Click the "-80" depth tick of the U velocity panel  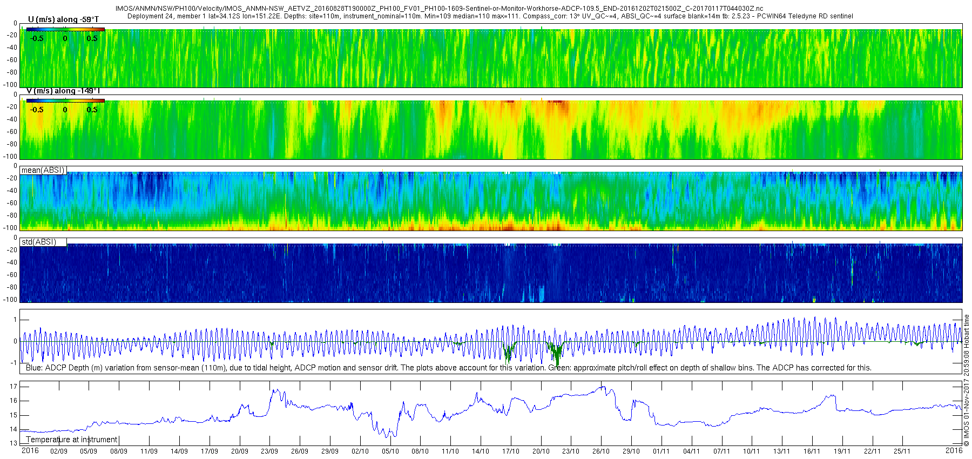pos(12,72)
